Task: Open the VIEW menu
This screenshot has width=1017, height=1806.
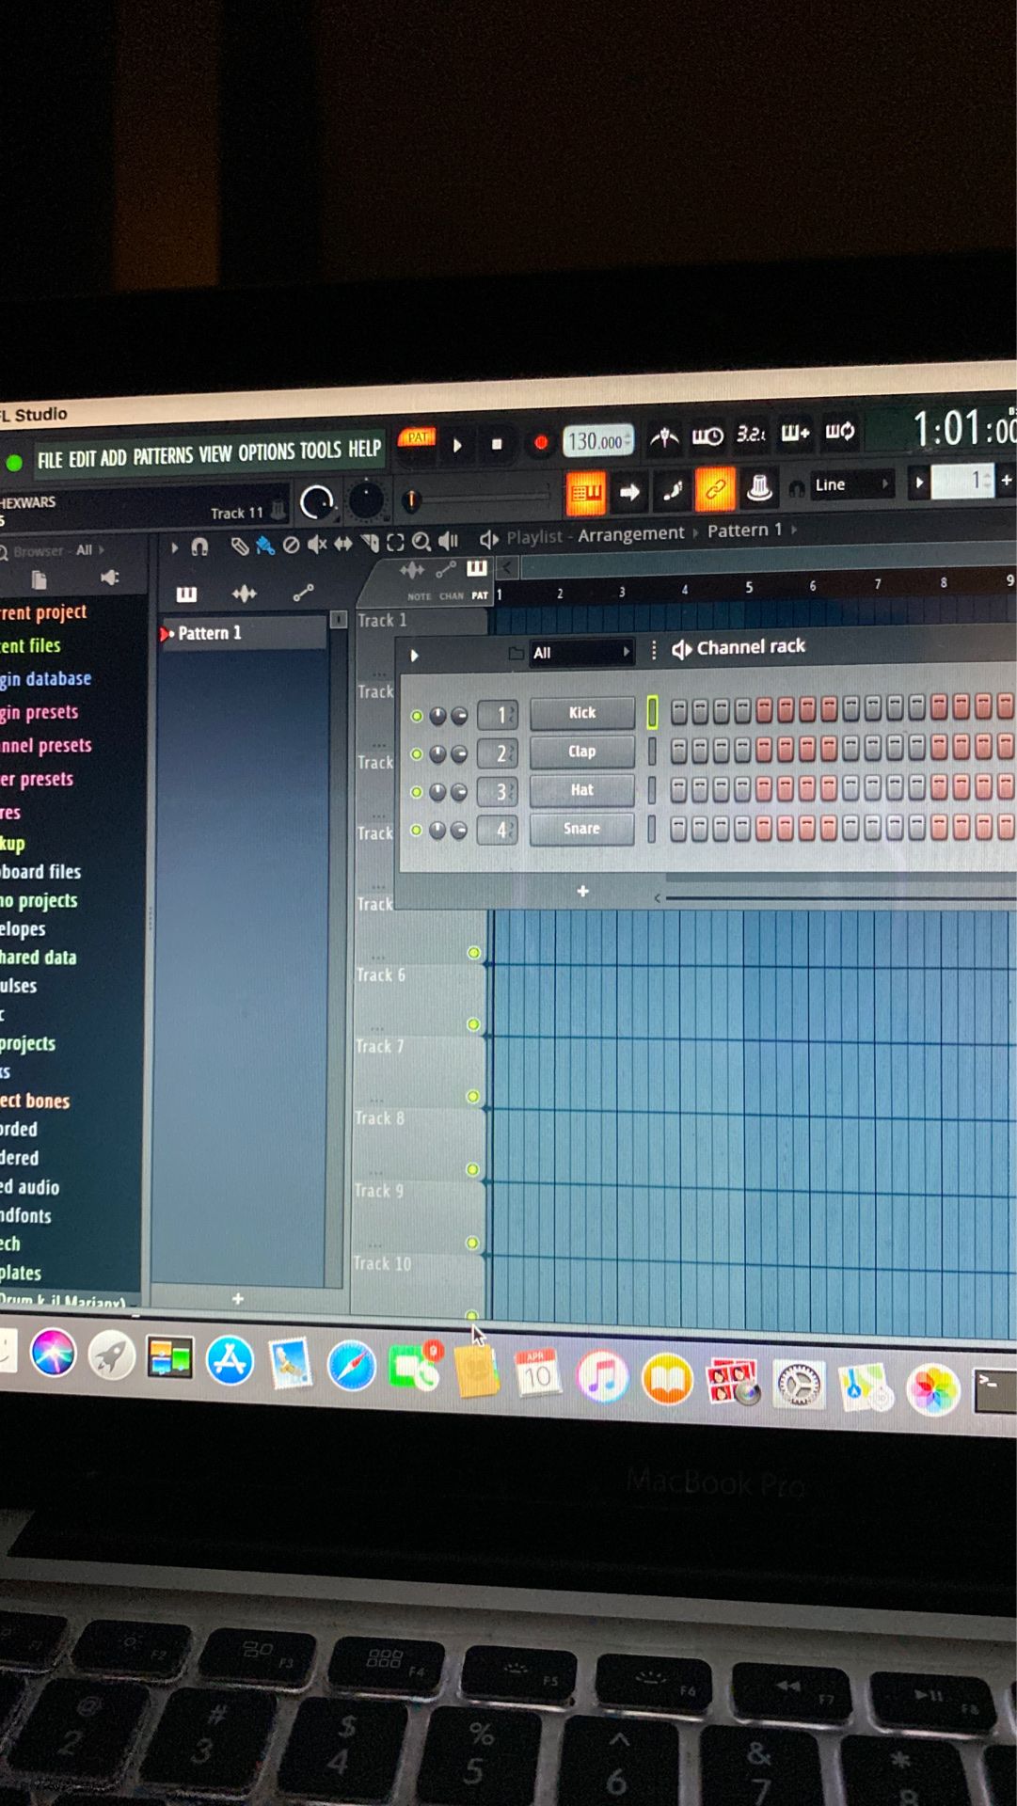Action: [215, 454]
